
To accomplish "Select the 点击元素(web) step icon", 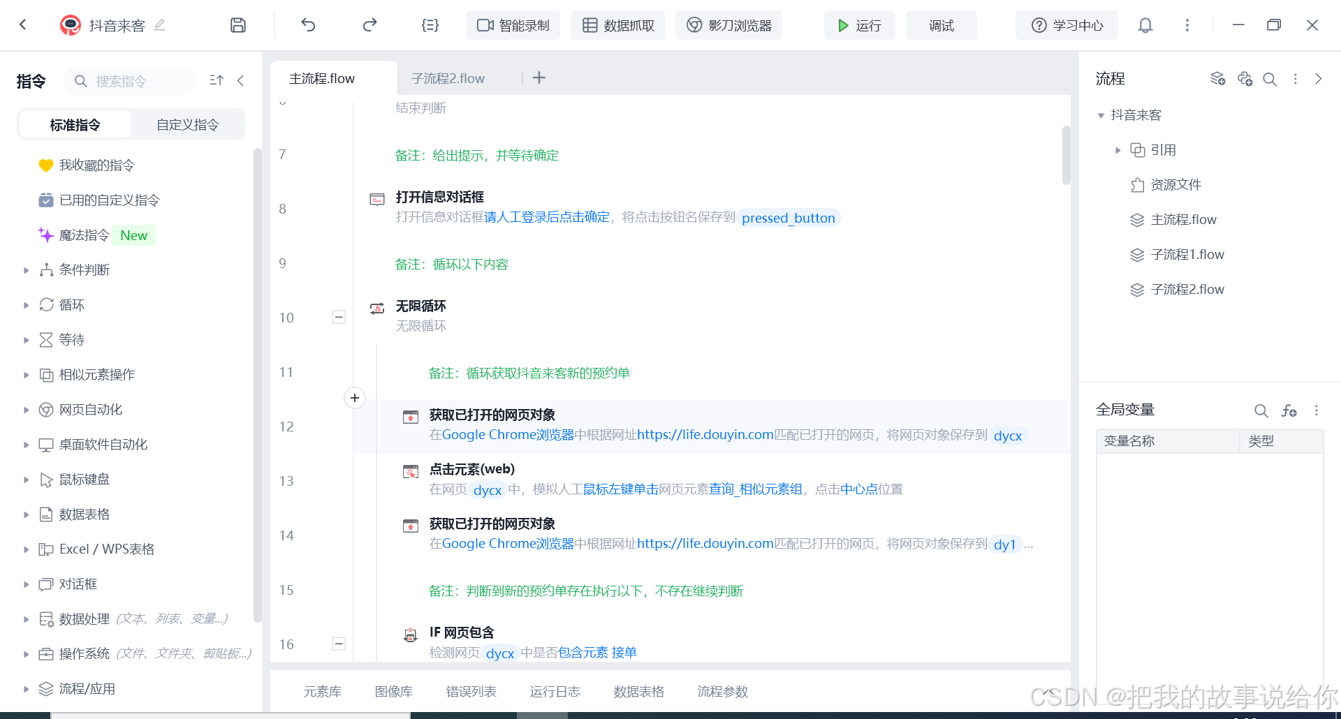I will pos(411,472).
